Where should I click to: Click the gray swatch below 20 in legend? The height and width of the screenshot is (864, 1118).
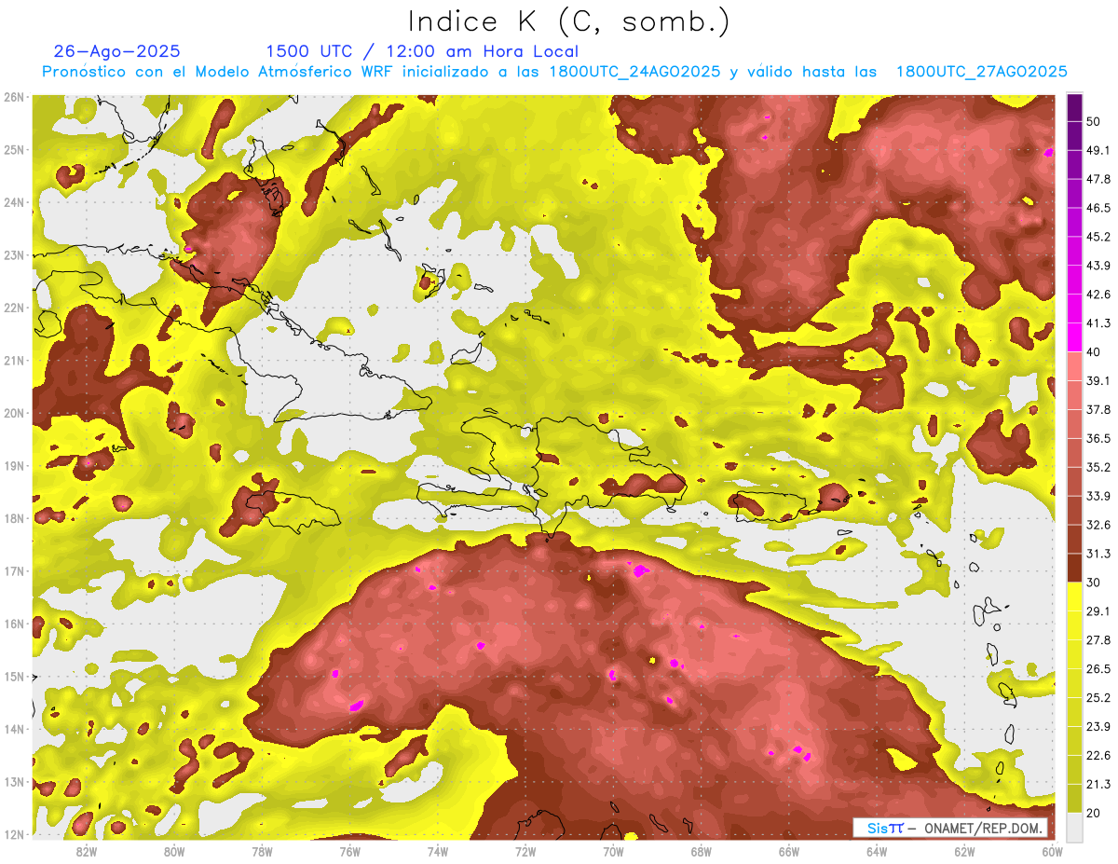[1073, 826]
